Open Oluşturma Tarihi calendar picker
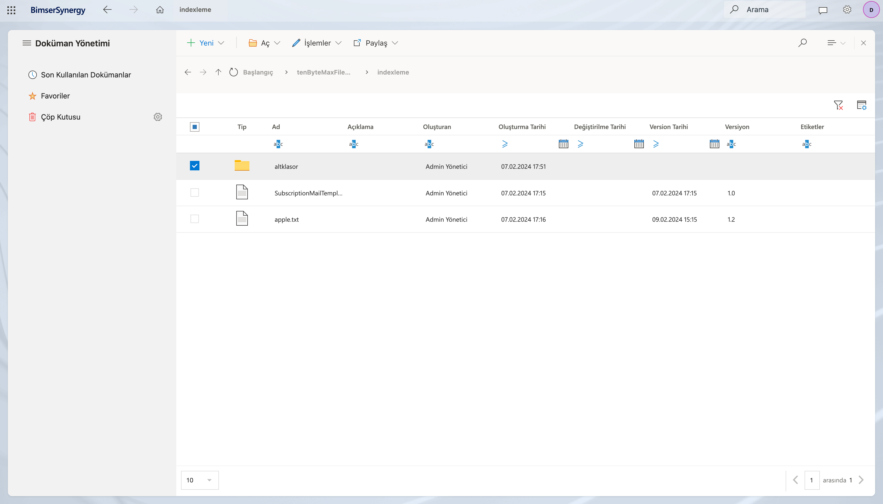The image size is (883, 504). point(563,144)
